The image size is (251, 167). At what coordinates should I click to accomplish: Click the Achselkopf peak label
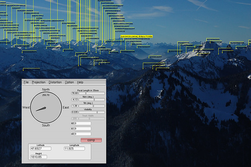(x=155, y=57)
